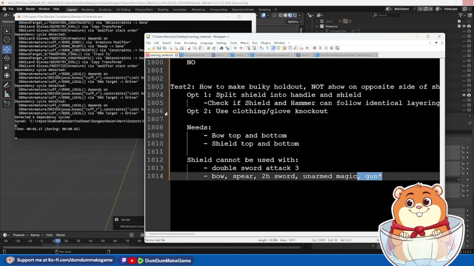474x266 pixels.
Task: Click the Notepad++ Start Recording macro icon
Action: [314, 48]
